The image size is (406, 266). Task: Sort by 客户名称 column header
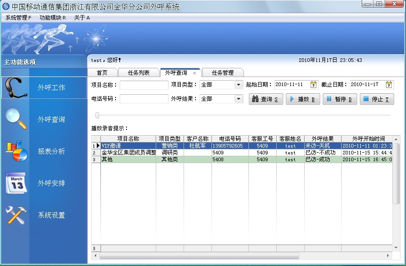click(198, 139)
